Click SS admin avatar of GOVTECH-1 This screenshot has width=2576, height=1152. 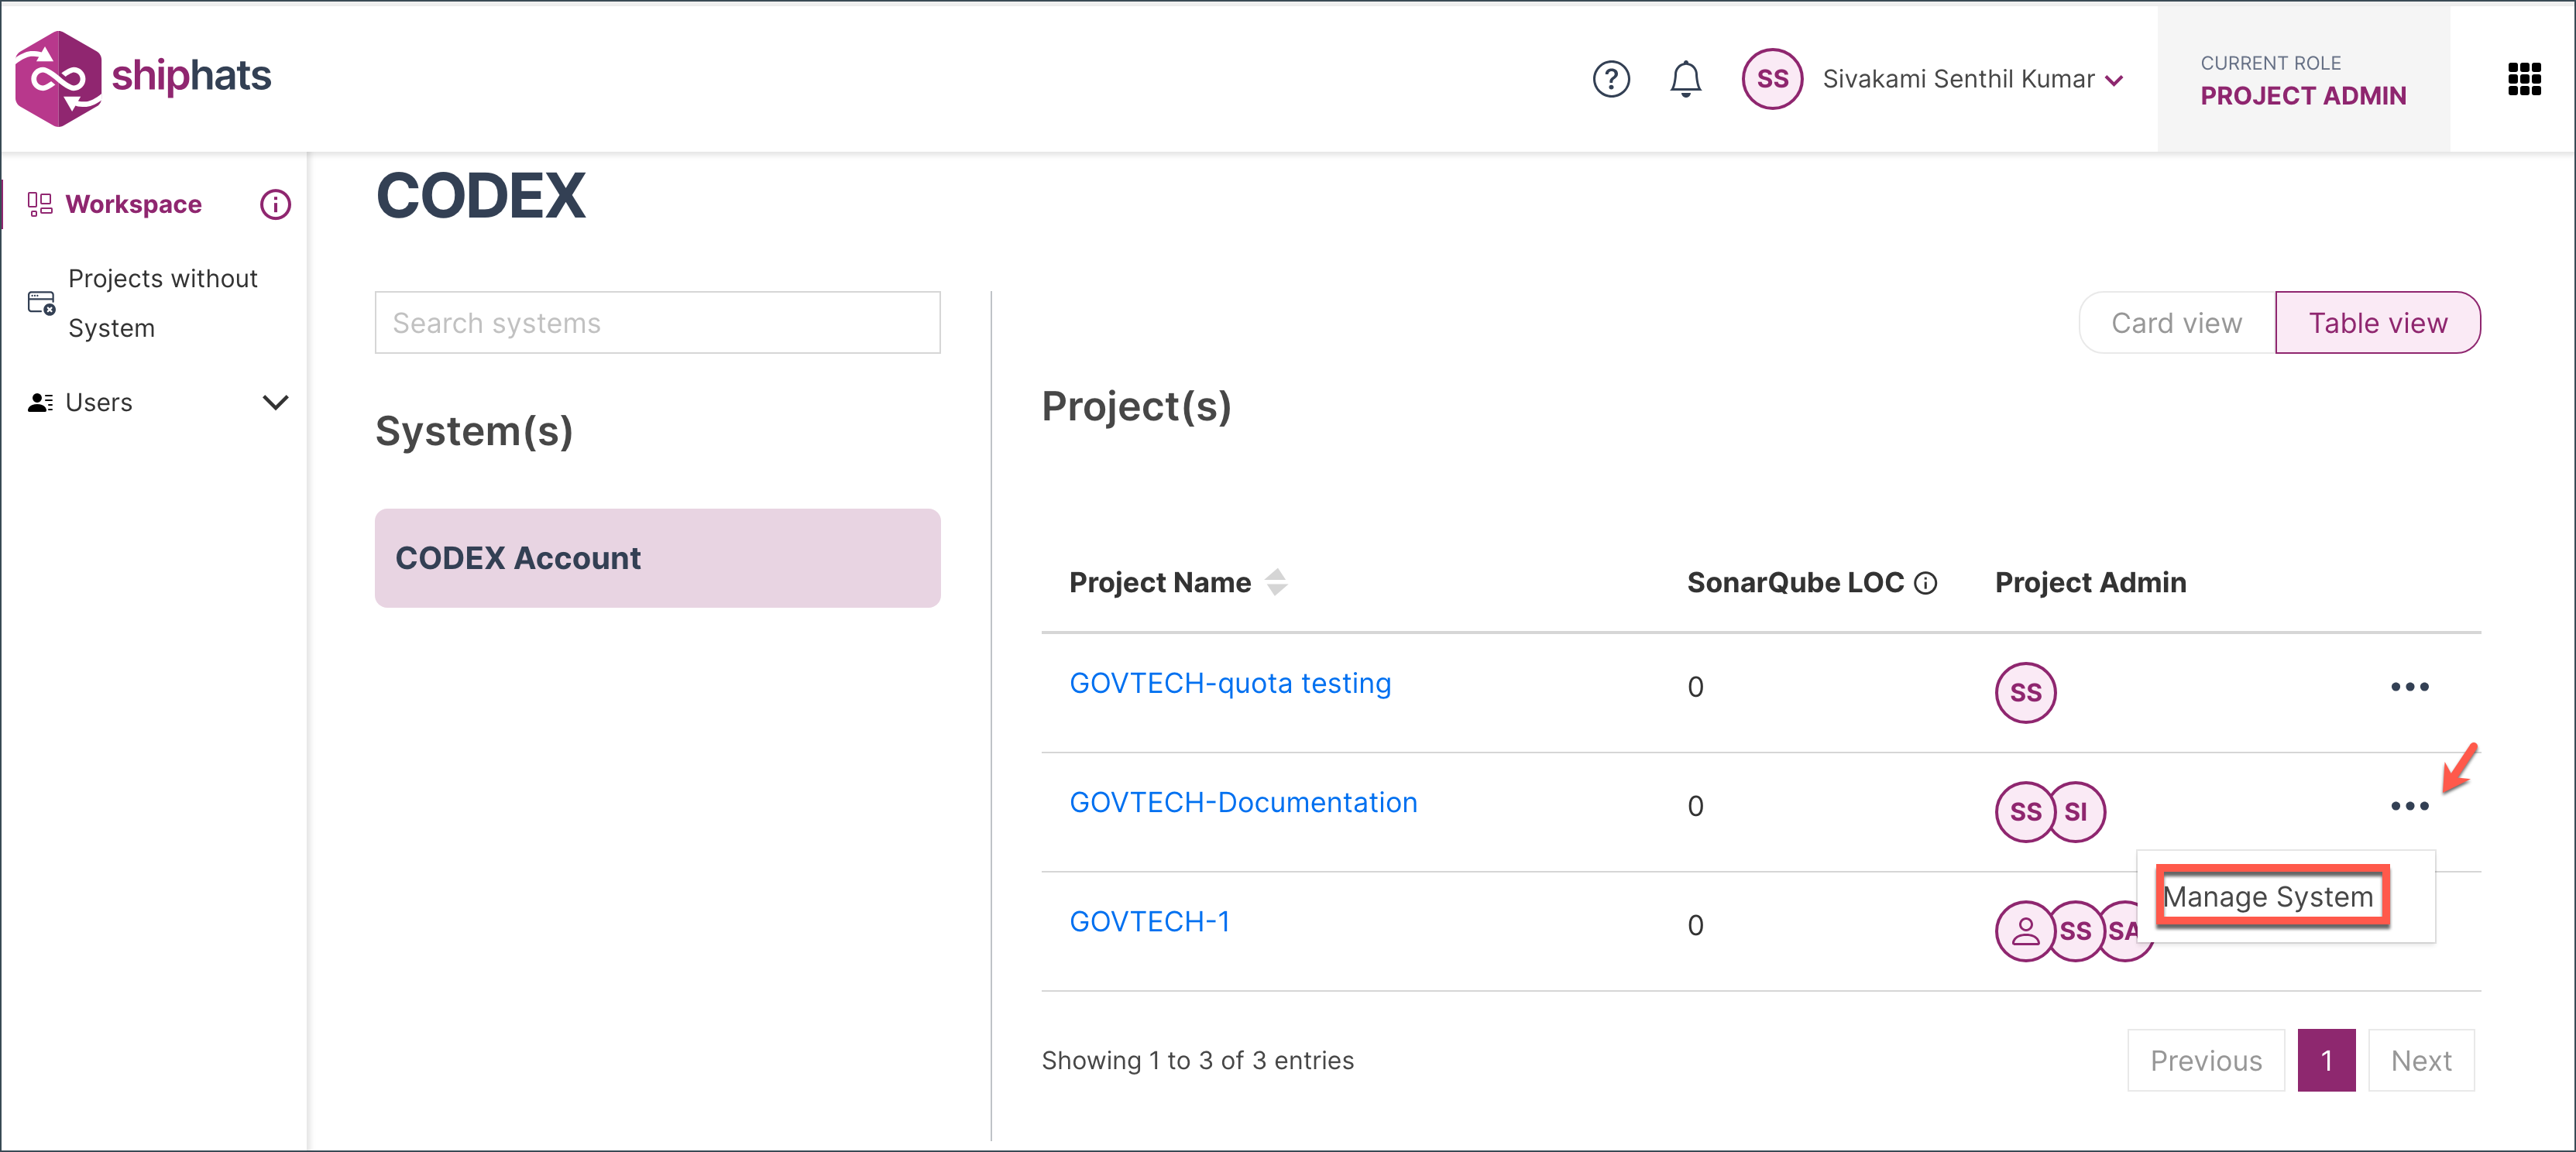[2075, 931]
